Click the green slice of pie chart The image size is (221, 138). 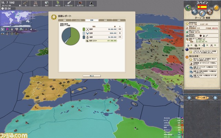[75, 37]
